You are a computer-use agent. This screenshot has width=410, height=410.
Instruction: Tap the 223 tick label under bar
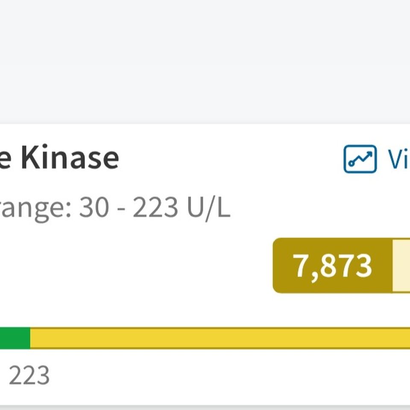29,375
